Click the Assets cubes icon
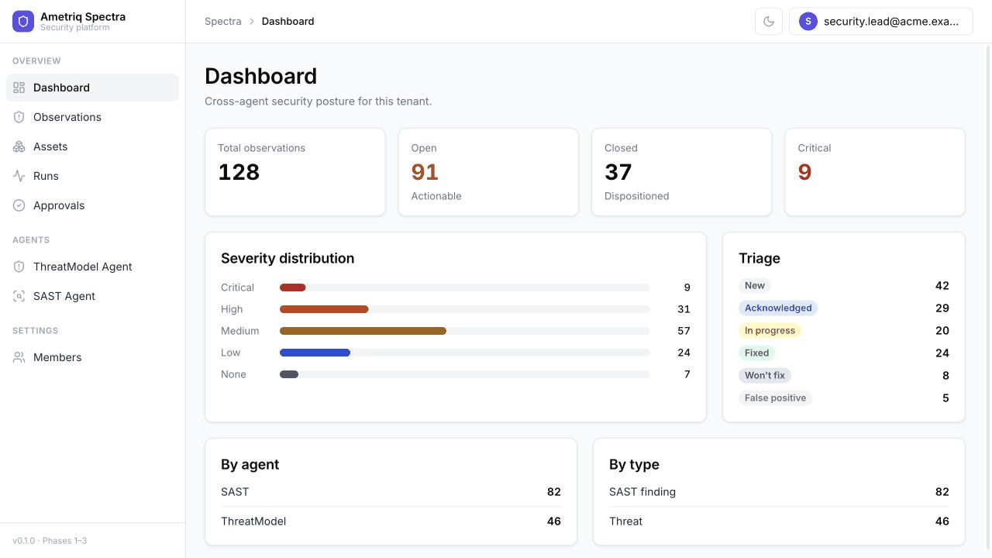 point(19,146)
